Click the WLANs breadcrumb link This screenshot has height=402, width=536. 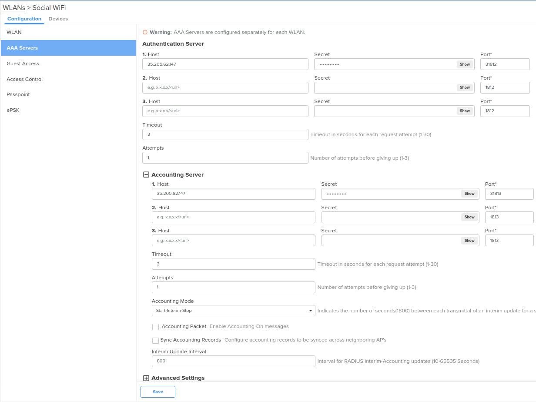(14, 8)
